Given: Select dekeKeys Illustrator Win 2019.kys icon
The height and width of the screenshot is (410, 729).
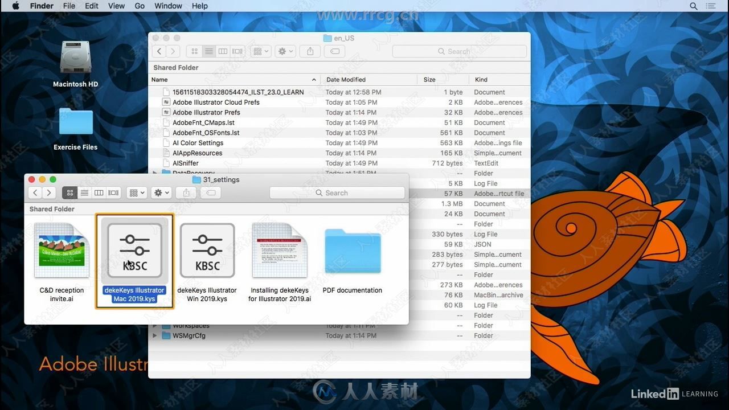Looking at the screenshot, I should (x=207, y=251).
